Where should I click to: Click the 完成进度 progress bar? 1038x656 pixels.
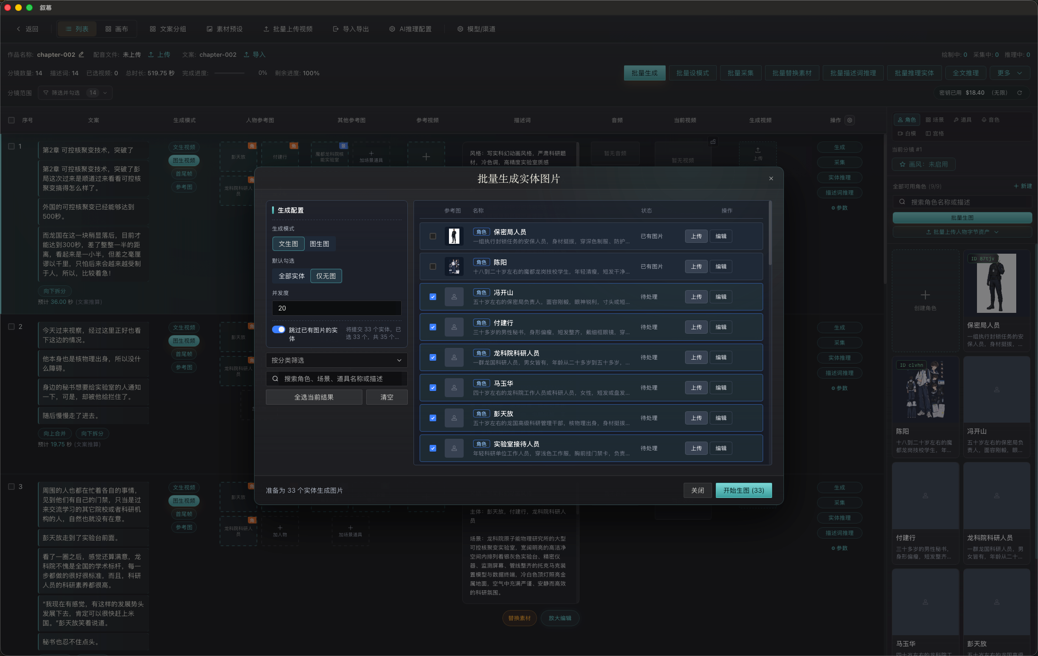[229, 73]
